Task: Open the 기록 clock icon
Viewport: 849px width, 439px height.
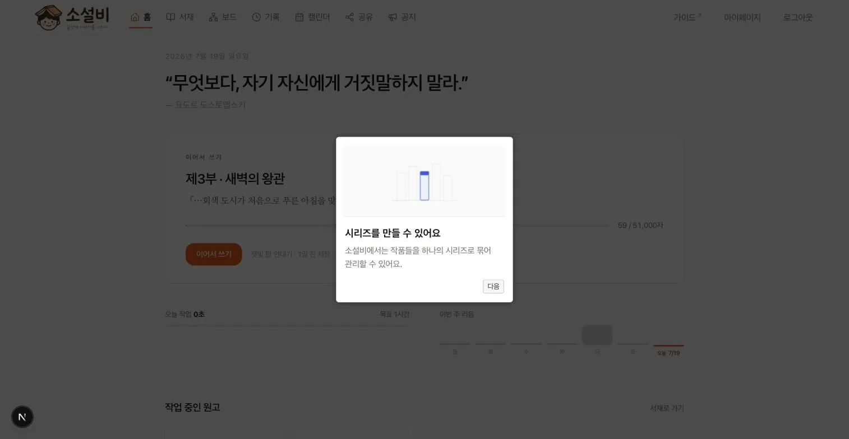Action: pyautogui.click(x=256, y=17)
